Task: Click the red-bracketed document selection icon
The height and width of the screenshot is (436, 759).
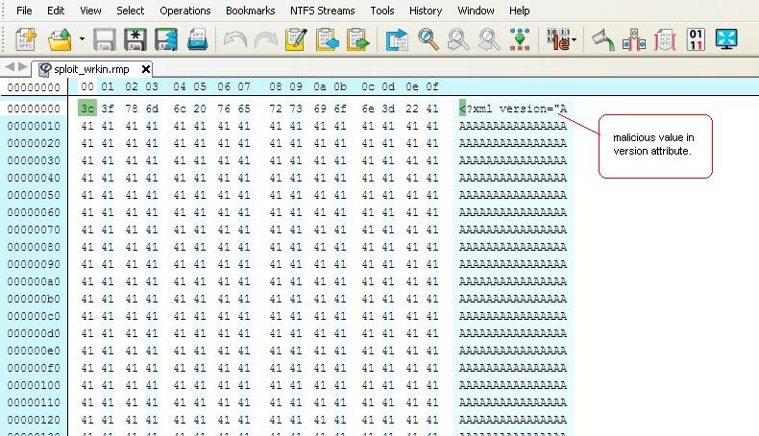Action: click(665, 39)
